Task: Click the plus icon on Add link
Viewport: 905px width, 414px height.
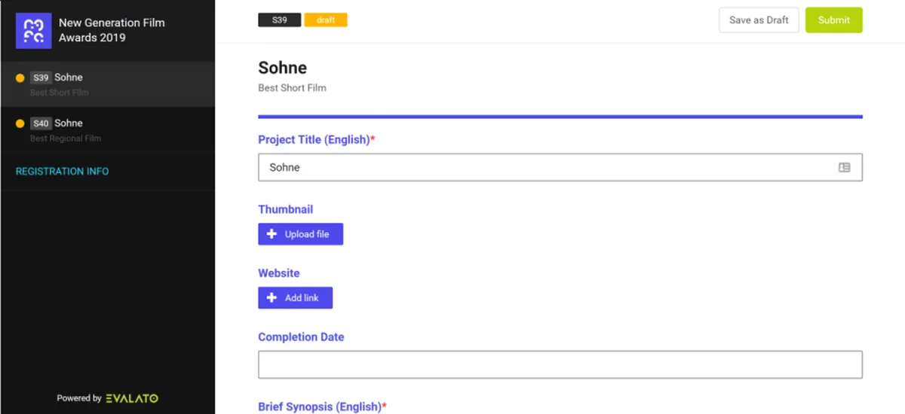Action: [272, 298]
